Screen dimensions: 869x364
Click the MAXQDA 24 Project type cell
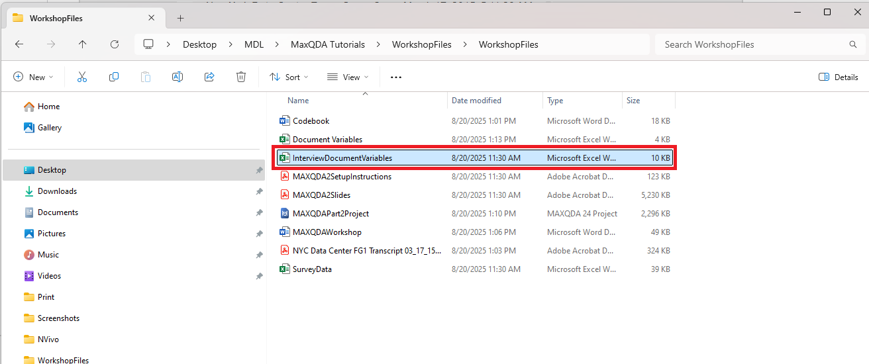pos(582,214)
